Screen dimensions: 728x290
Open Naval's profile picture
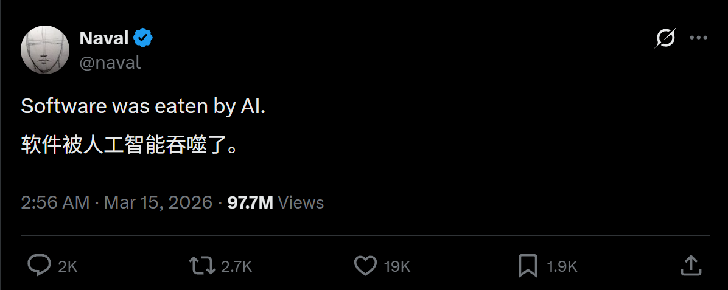pyautogui.click(x=45, y=50)
